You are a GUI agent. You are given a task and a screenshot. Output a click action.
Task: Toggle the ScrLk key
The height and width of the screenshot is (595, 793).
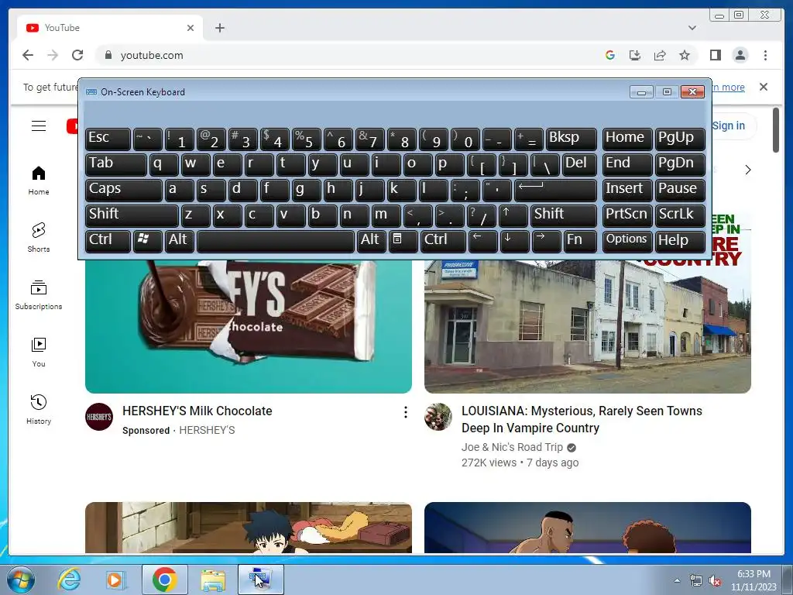680,216
